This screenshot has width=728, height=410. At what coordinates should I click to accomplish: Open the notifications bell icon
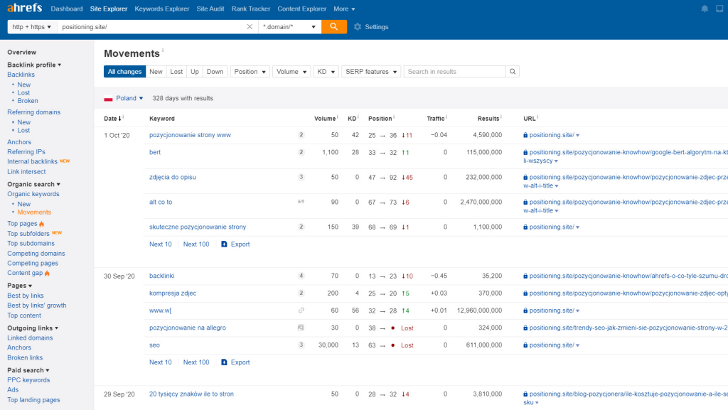click(x=704, y=8)
